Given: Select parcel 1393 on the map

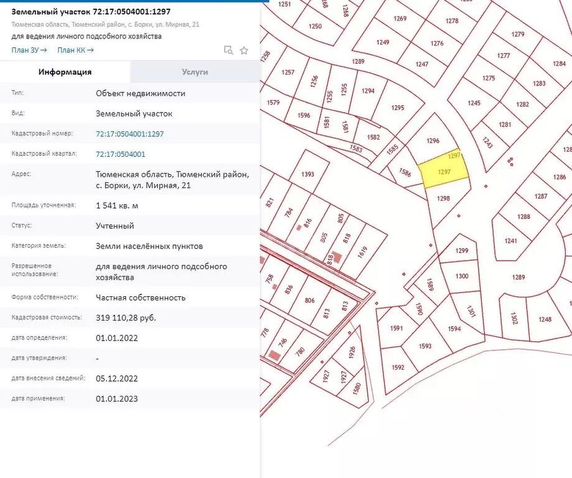Looking at the screenshot, I should click(307, 174).
